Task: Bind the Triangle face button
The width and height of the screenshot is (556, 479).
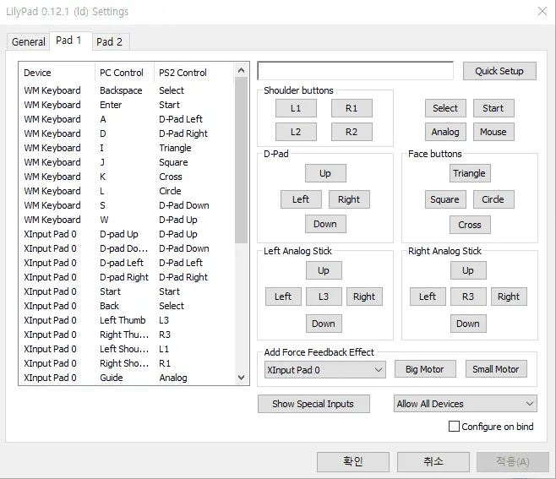Action: tap(470, 173)
